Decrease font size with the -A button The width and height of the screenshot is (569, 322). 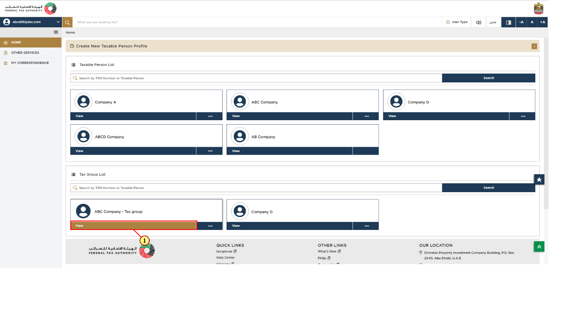point(521,22)
